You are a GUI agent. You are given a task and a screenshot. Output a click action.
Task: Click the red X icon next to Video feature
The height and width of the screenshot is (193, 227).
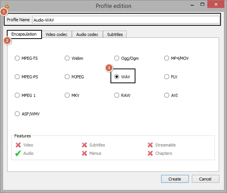(18, 145)
